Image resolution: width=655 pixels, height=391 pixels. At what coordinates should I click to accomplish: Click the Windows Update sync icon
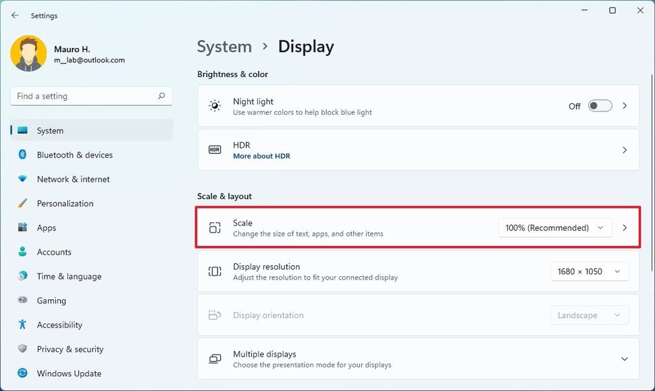[22, 373]
